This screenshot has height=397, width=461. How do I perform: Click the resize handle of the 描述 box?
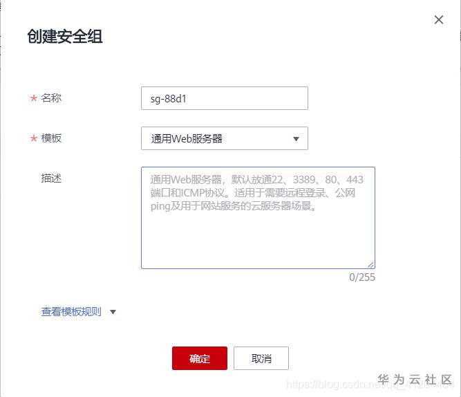click(371, 265)
